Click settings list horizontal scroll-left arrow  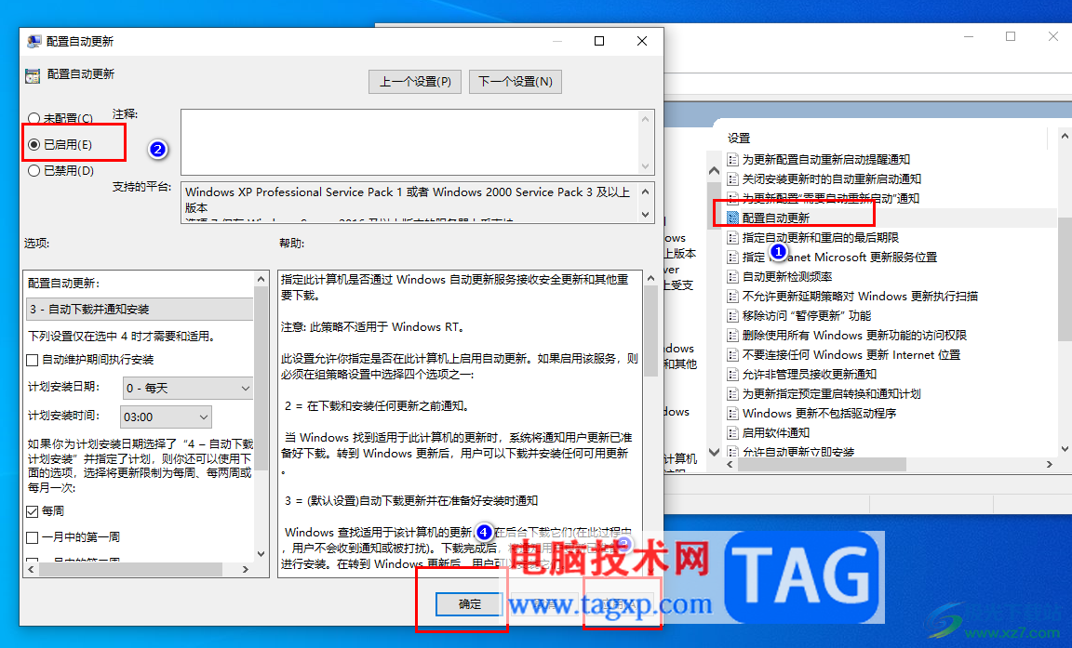click(x=730, y=464)
